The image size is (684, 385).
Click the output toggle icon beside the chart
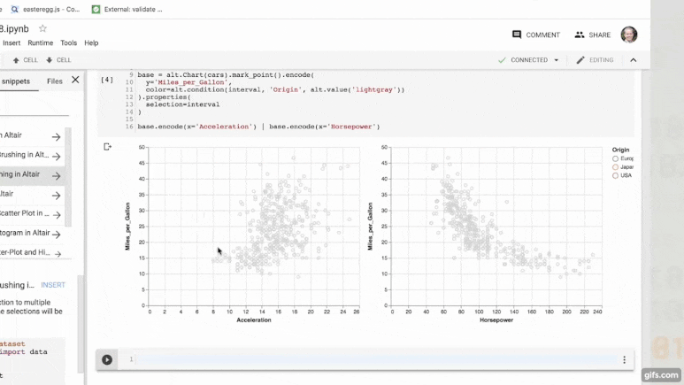(108, 147)
